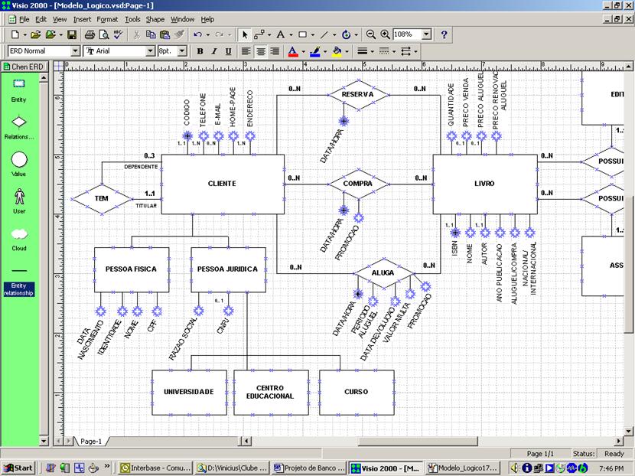Select the Text tool
This screenshot has height=476, width=635.
(282, 34)
